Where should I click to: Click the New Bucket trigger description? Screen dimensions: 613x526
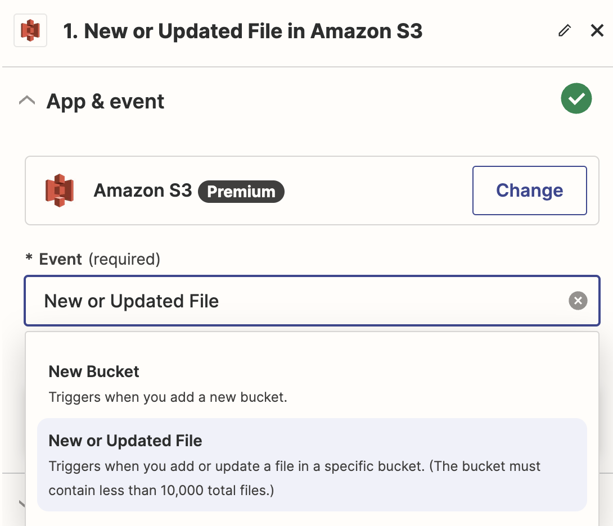coord(168,397)
